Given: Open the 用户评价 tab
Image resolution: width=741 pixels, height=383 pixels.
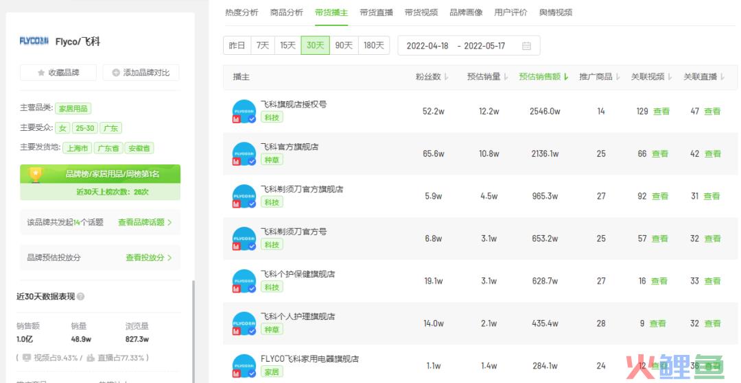Looking at the screenshot, I should tap(511, 13).
